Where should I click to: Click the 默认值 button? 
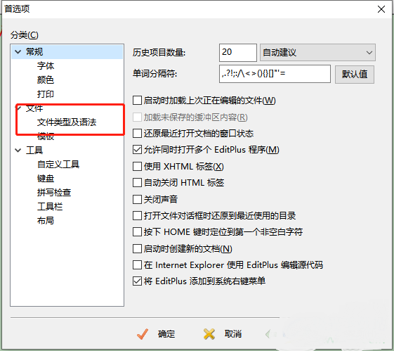tap(355, 75)
